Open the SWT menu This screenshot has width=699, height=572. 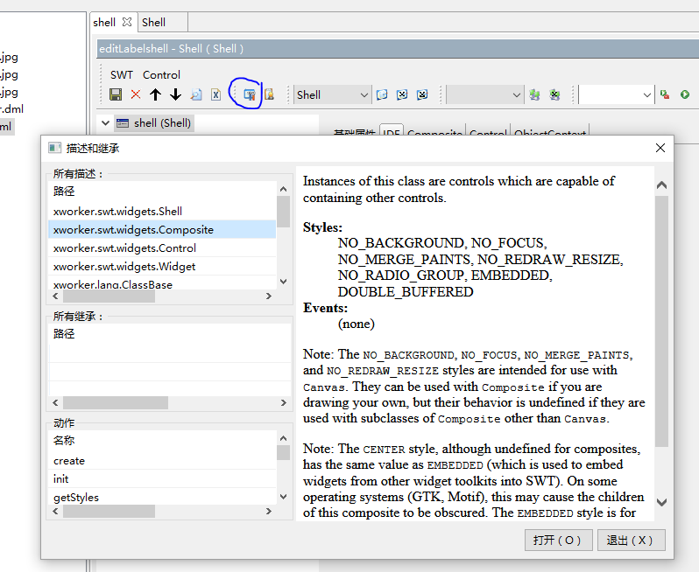coord(122,75)
